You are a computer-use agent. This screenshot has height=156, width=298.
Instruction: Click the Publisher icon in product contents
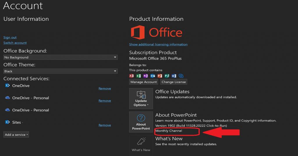pos(167,76)
